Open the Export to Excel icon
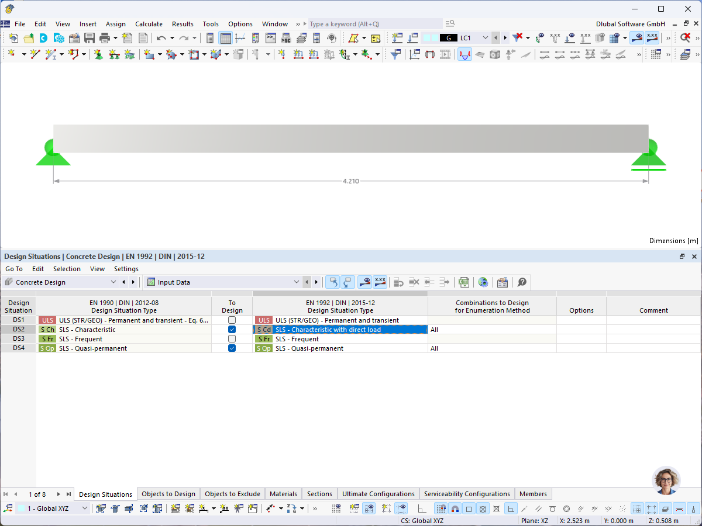This screenshot has height=526, width=702. coord(464,282)
